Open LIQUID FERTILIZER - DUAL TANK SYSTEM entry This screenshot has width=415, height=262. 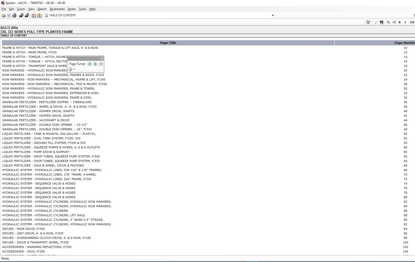click(41, 138)
